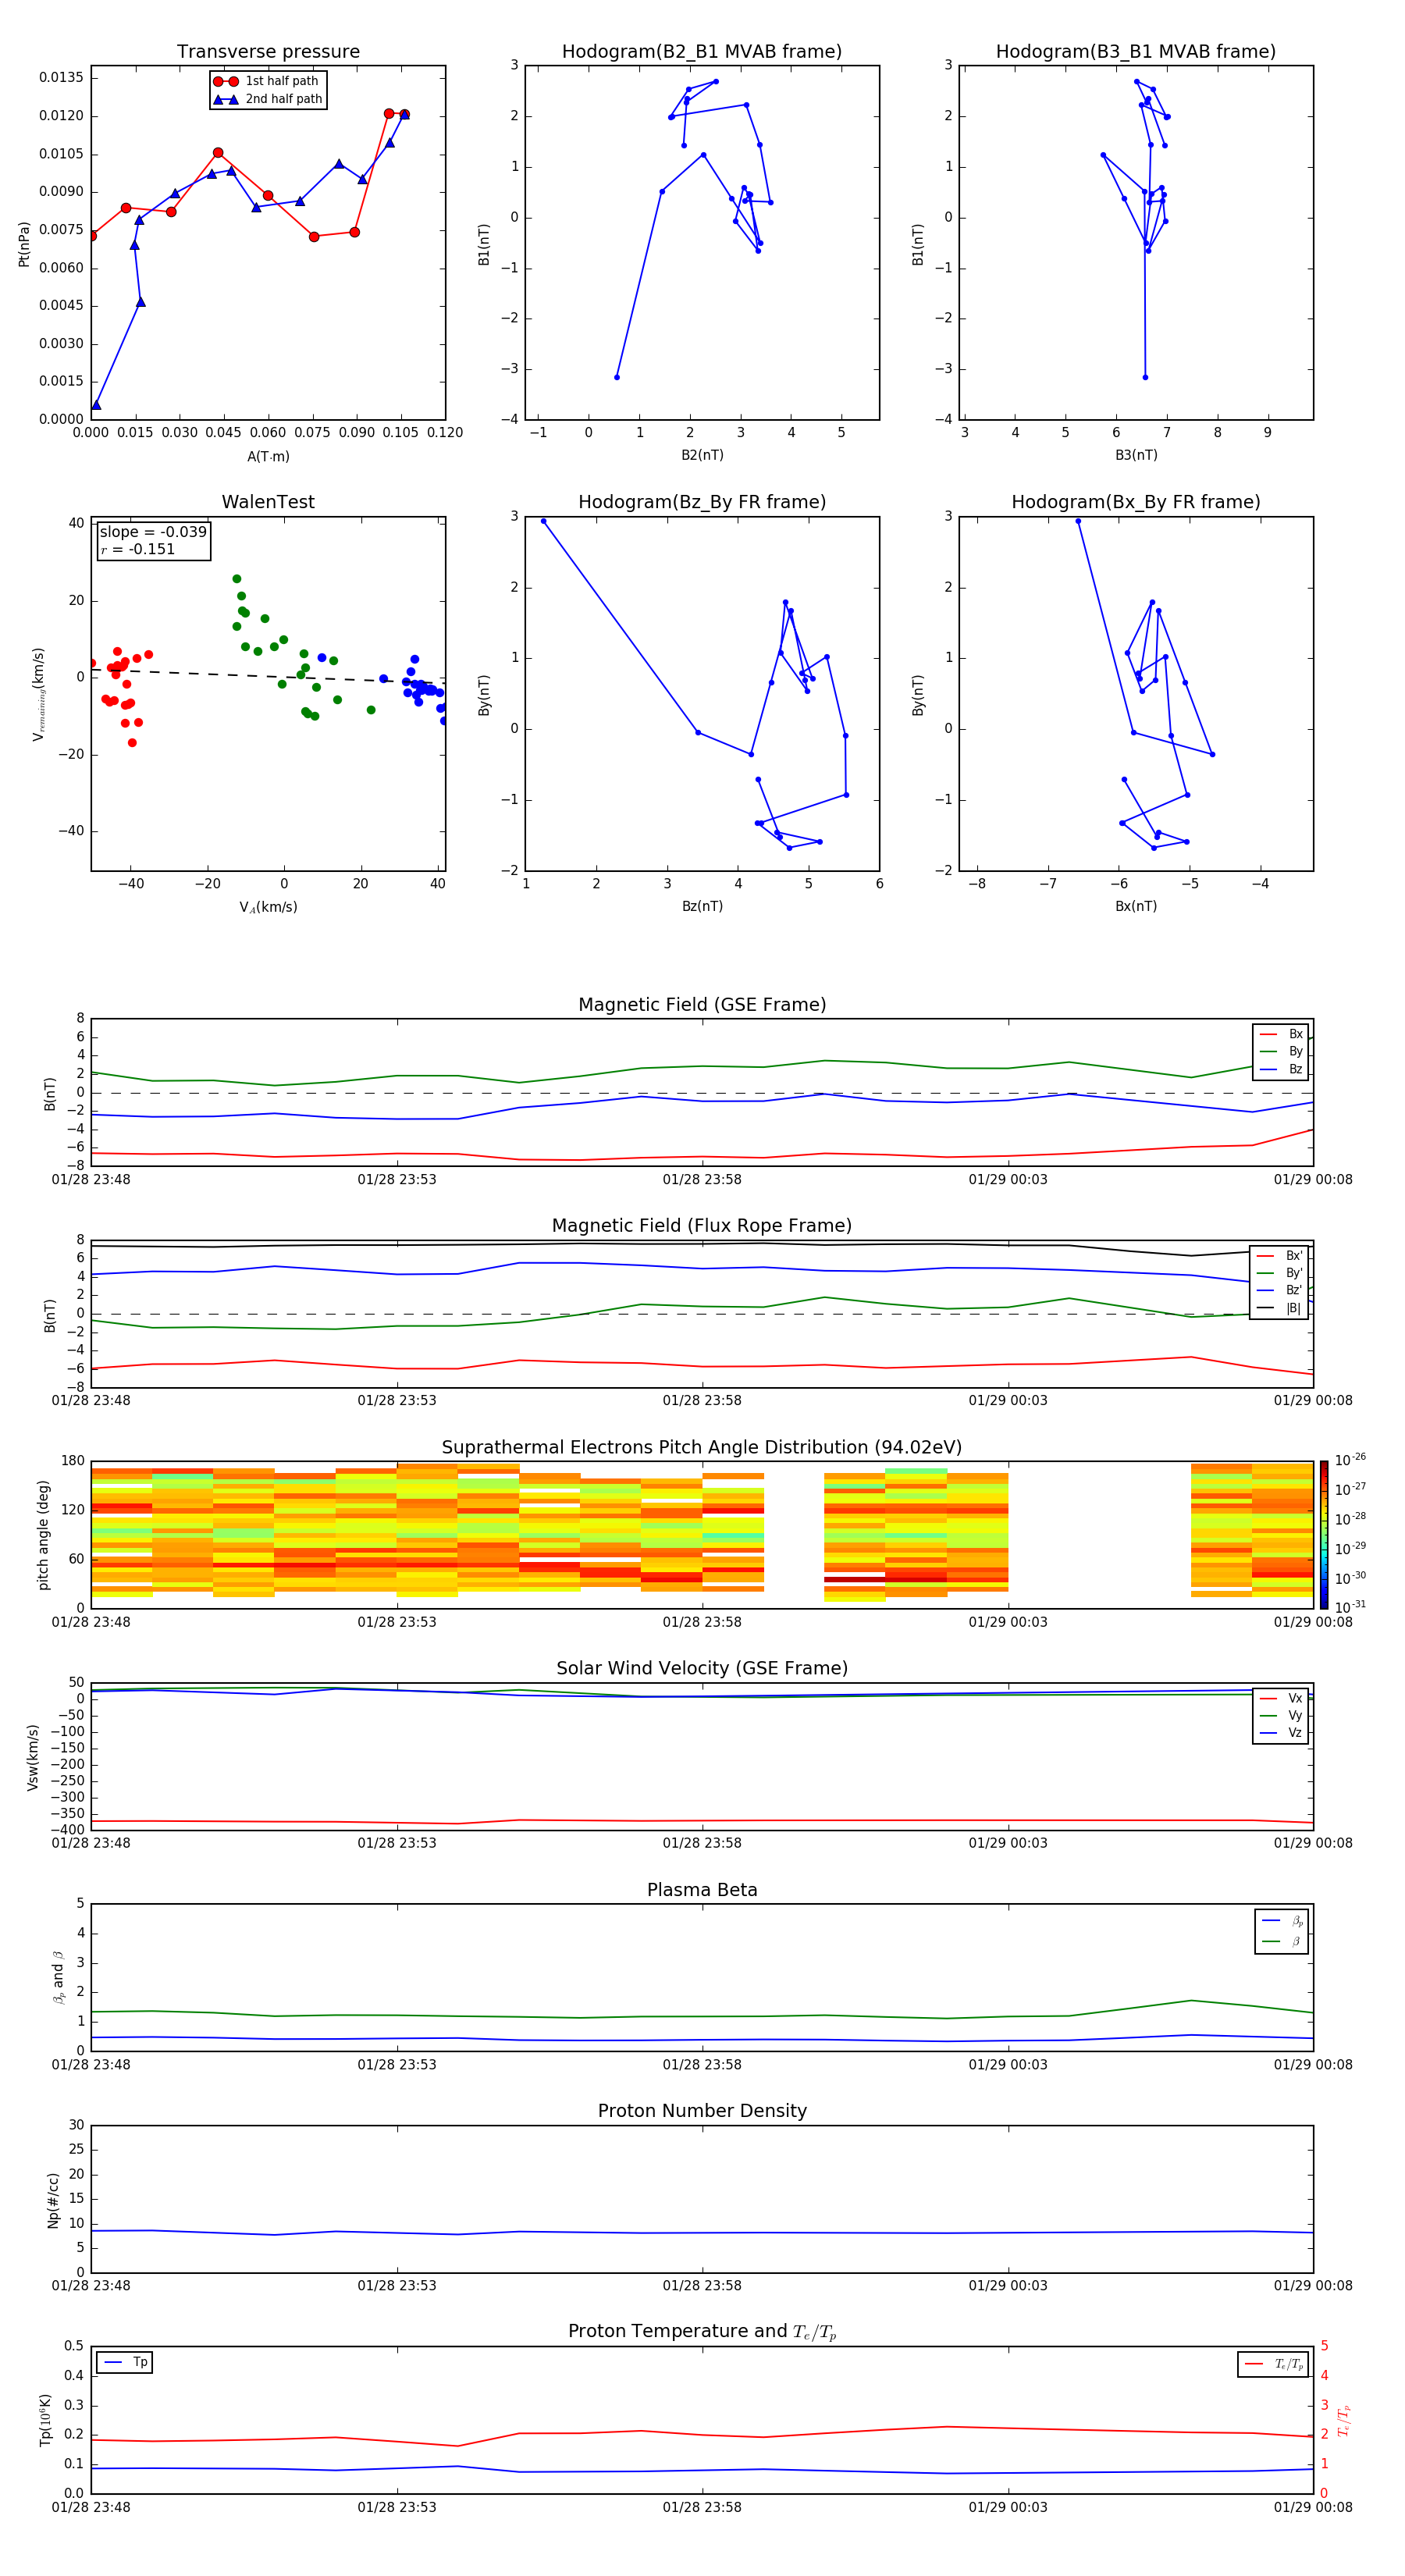Click the 'Transverse pressure' plot title
Image resolution: width=1405 pixels, height=2576 pixels.
click(x=268, y=52)
